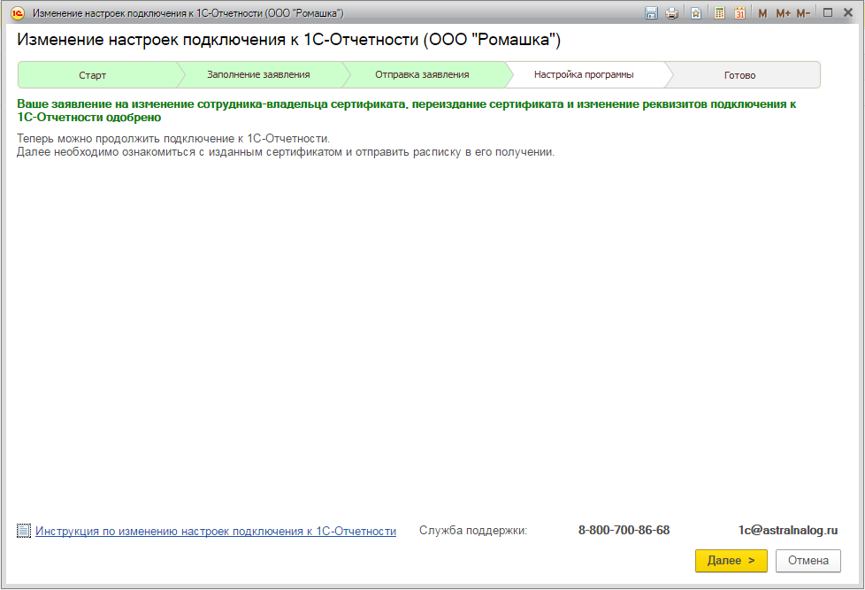This screenshot has height=590, width=865.
Task: Open instruction link for changing 1С-Отчетности settings
Action: 216,531
